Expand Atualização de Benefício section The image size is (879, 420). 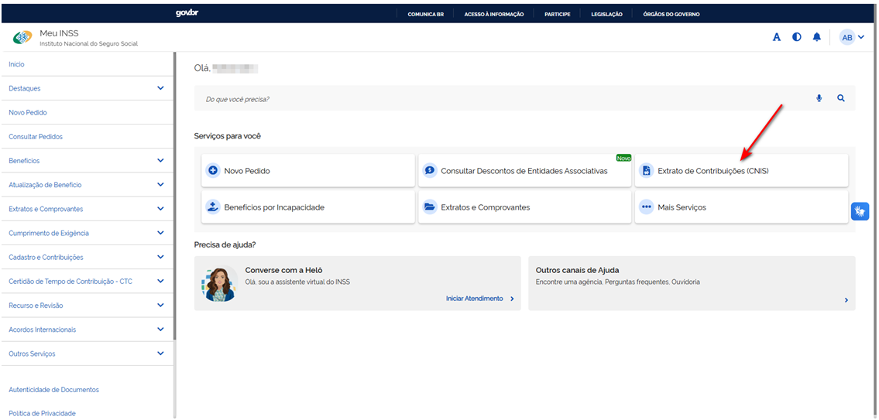click(x=161, y=185)
